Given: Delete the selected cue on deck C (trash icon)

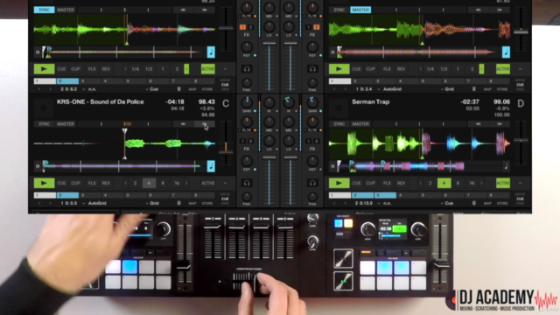Looking at the screenshot, I should [x=178, y=203].
